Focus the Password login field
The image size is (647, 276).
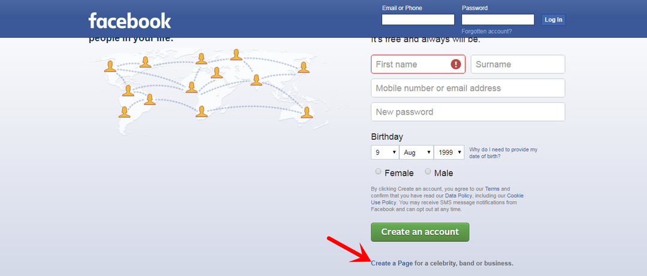[498, 19]
